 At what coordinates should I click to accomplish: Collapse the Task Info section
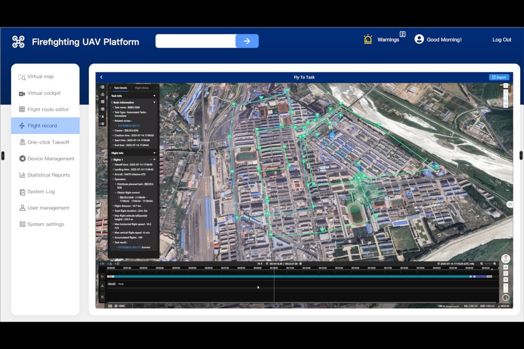point(154,96)
